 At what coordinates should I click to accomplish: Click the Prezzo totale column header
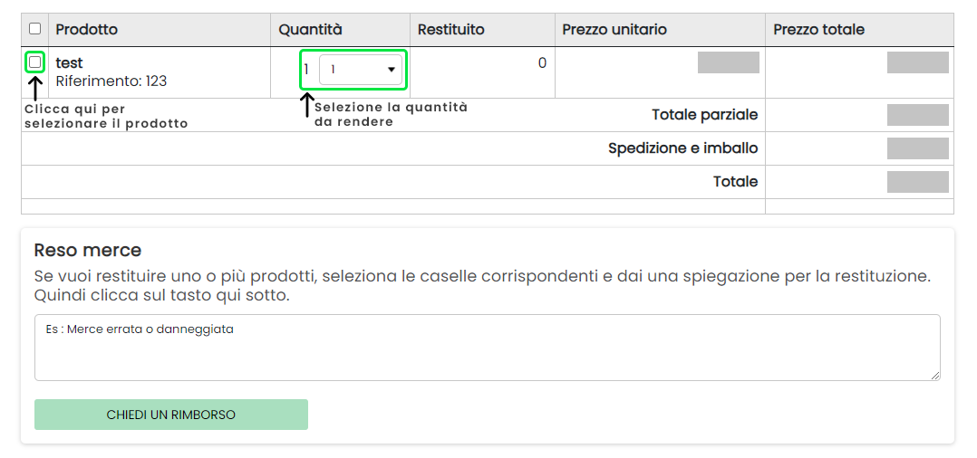(818, 29)
